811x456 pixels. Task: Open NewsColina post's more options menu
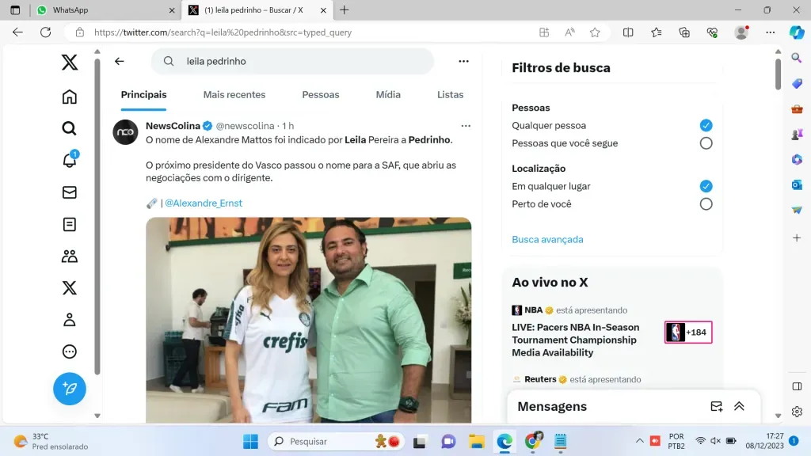[x=466, y=126]
